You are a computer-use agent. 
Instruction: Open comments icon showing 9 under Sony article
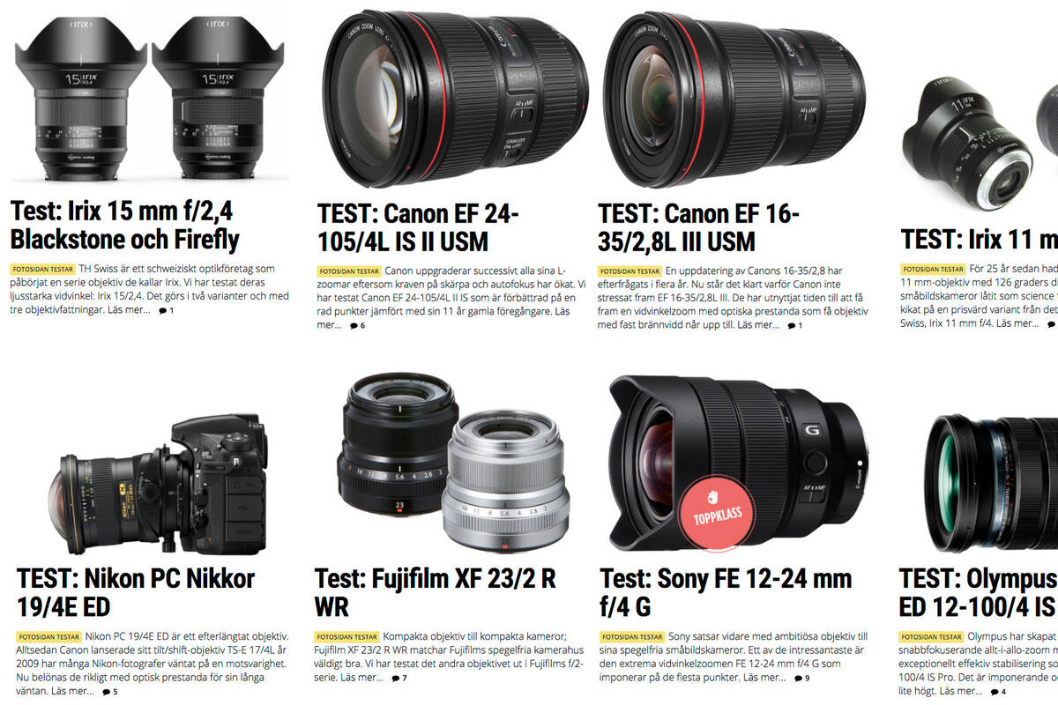click(x=801, y=679)
